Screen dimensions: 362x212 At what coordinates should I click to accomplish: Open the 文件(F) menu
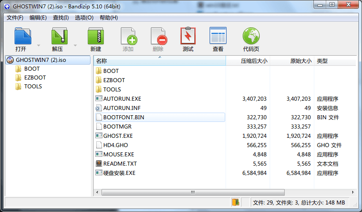click(15, 18)
